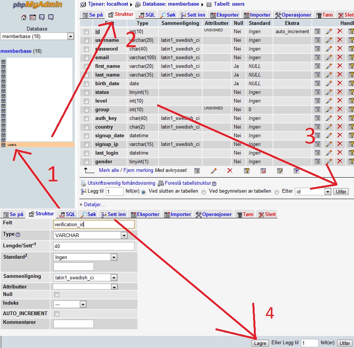354x348 pixels.
Task: Open phpMyAdmin documentation help icon
Action: tap(42, 17)
